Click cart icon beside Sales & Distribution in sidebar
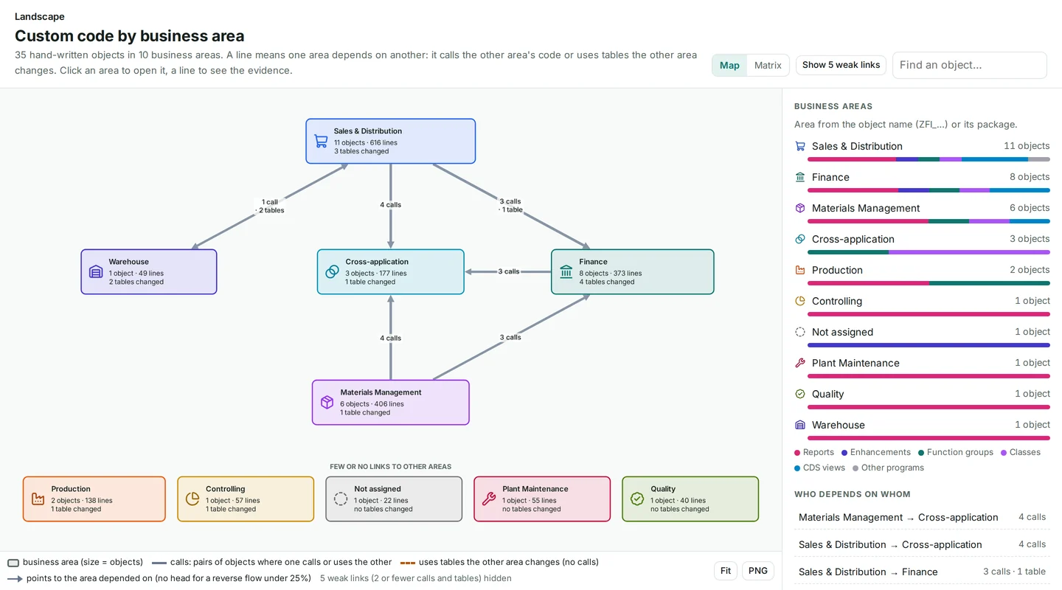The image size is (1062, 590). pos(800,146)
